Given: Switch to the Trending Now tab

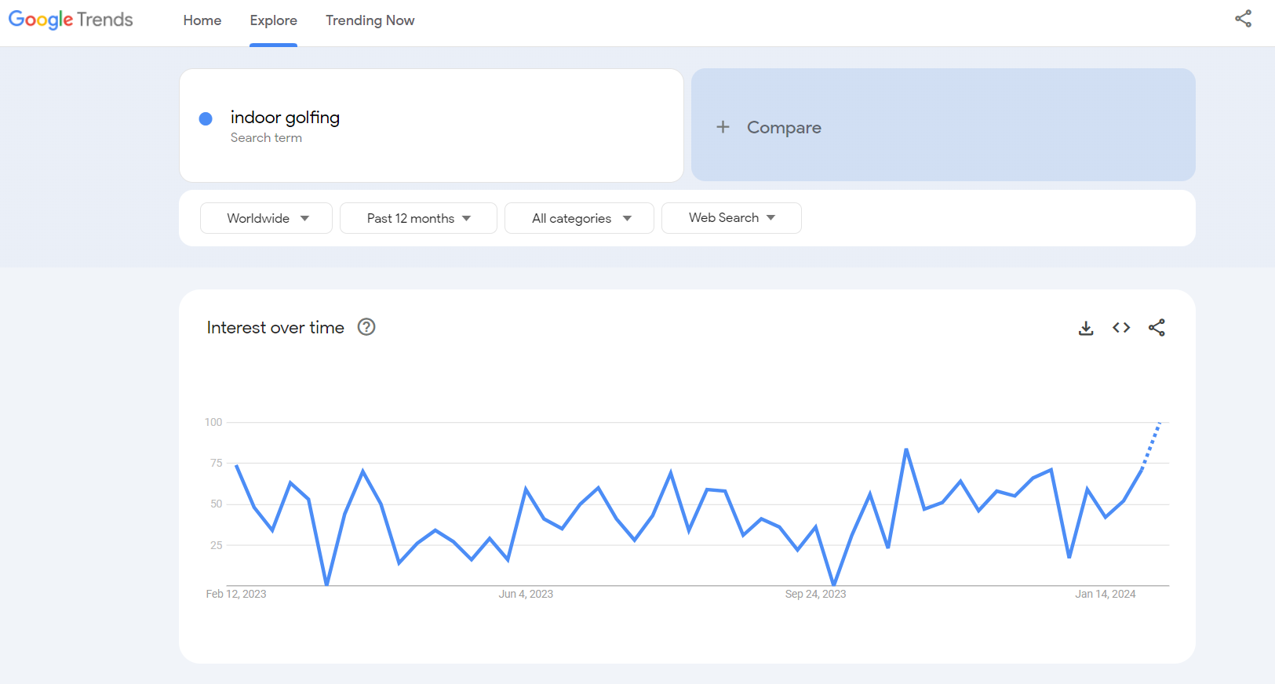Looking at the screenshot, I should 370,20.
